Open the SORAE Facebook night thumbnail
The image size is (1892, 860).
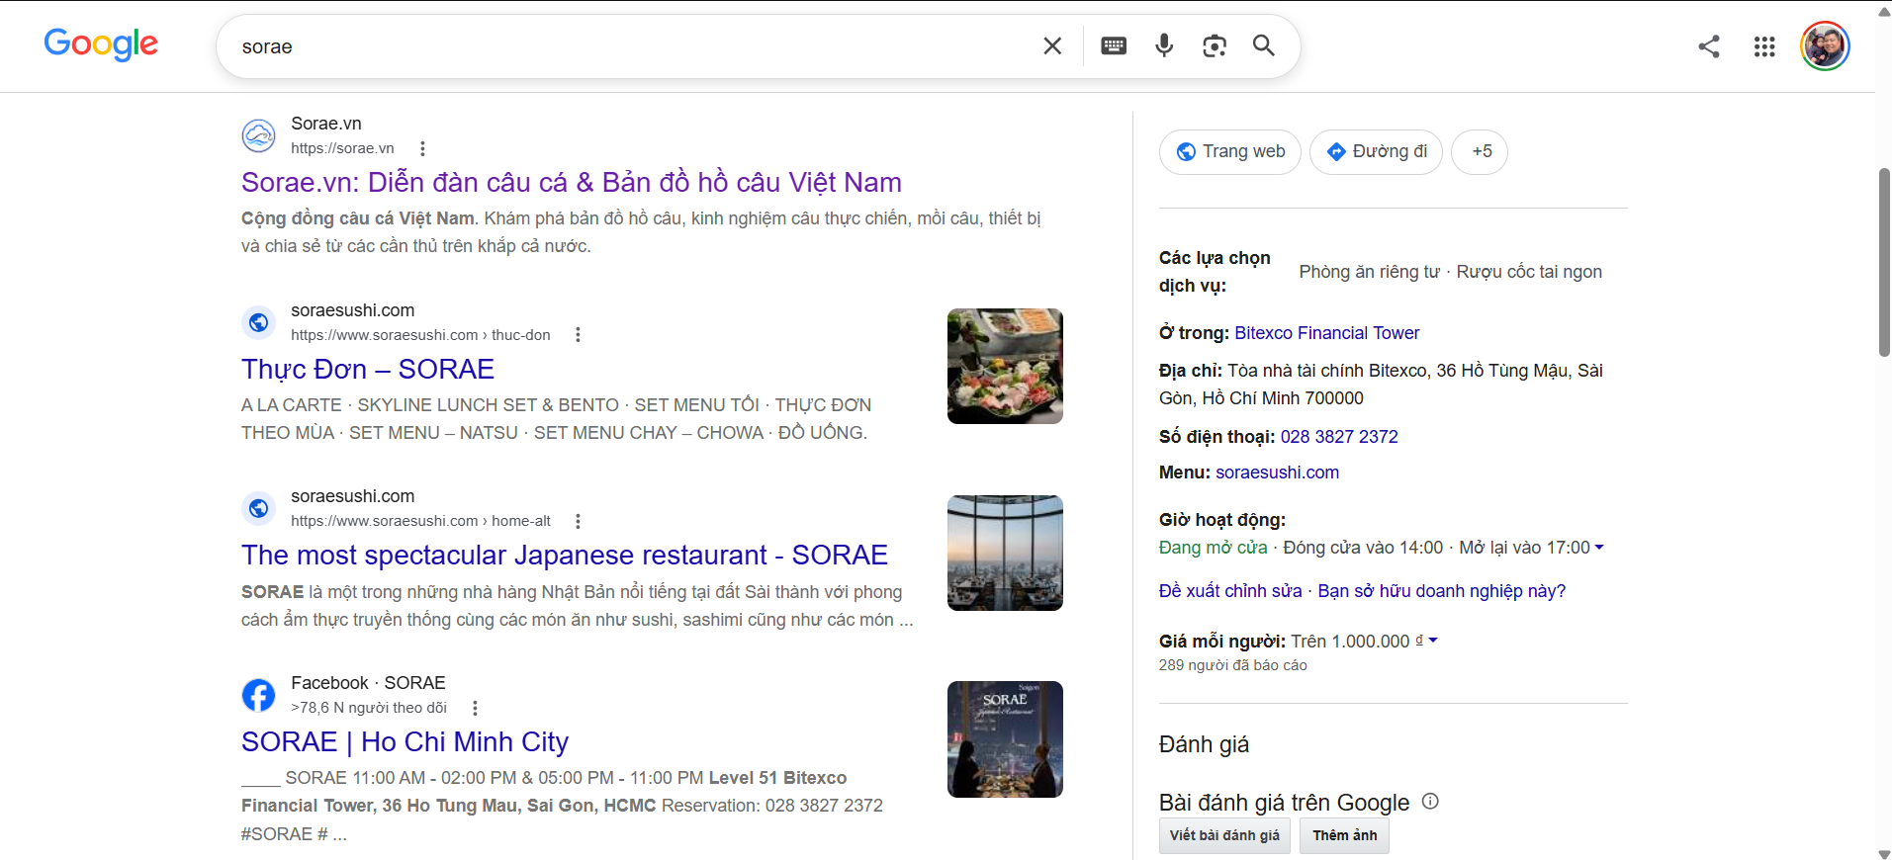tap(1005, 739)
